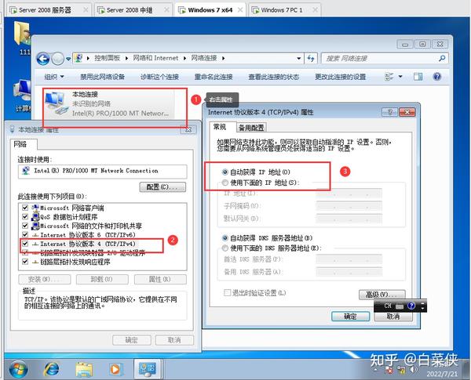471x380 pixels.
Task: Click 更改此连接的设置 in the toolbar
Action: point(340,77)
